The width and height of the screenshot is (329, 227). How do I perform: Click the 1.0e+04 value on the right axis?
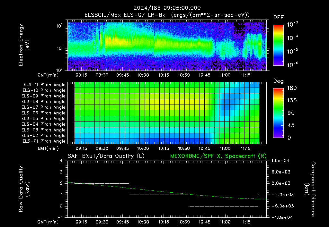click(280, 161)
